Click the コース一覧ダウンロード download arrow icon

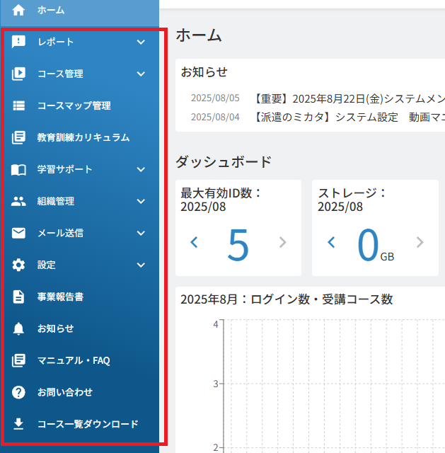(18, 424)
